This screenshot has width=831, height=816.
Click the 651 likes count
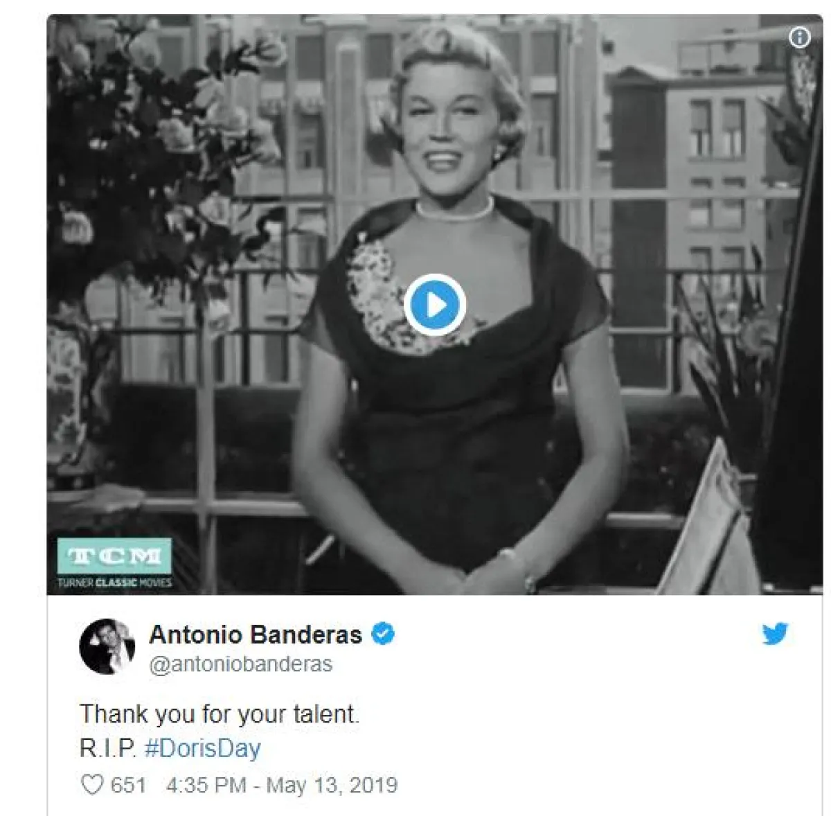pyautogui.click(x=128, y=785)
